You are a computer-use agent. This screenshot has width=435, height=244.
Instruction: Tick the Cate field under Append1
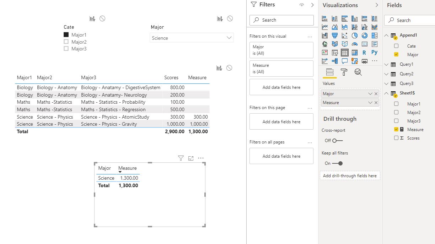[x=396, y=46]
